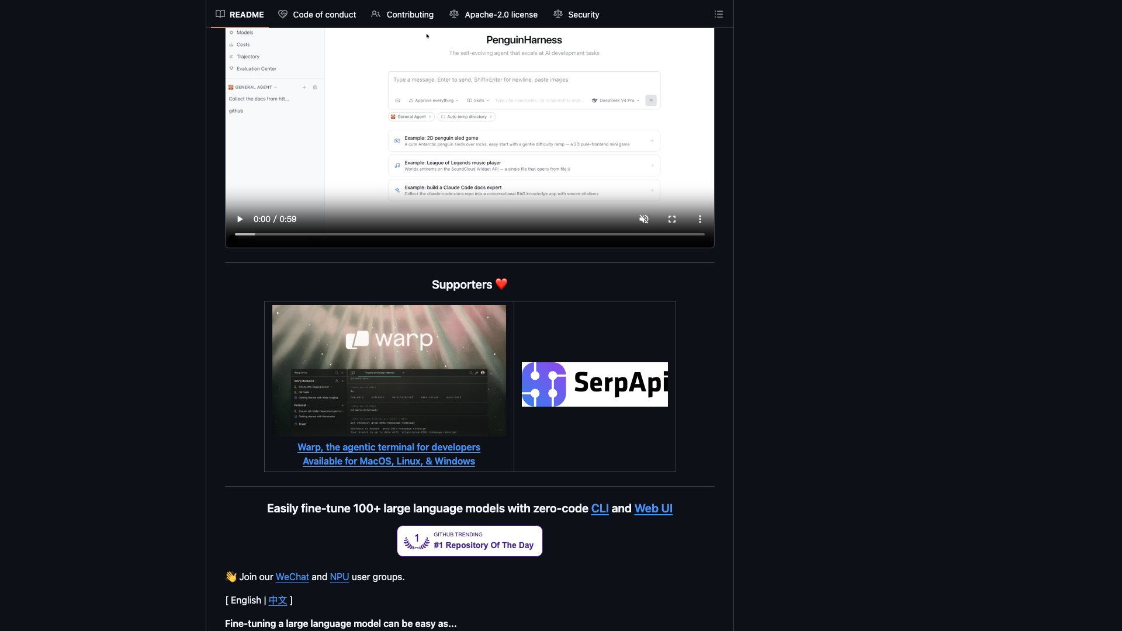
Task: Click the 'Supporters' heading text
Action: 462,285
